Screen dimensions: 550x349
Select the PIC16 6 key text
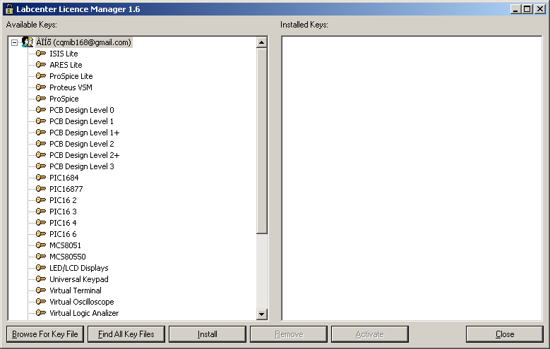[x=63, y=234]
